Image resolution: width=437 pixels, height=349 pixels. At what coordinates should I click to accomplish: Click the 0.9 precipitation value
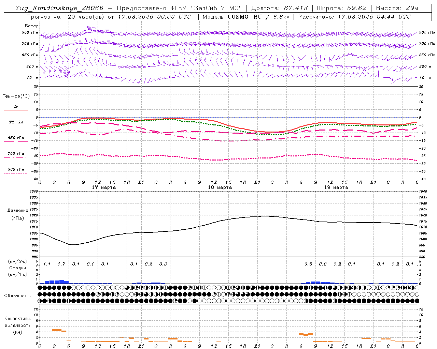tap(323, 264)
